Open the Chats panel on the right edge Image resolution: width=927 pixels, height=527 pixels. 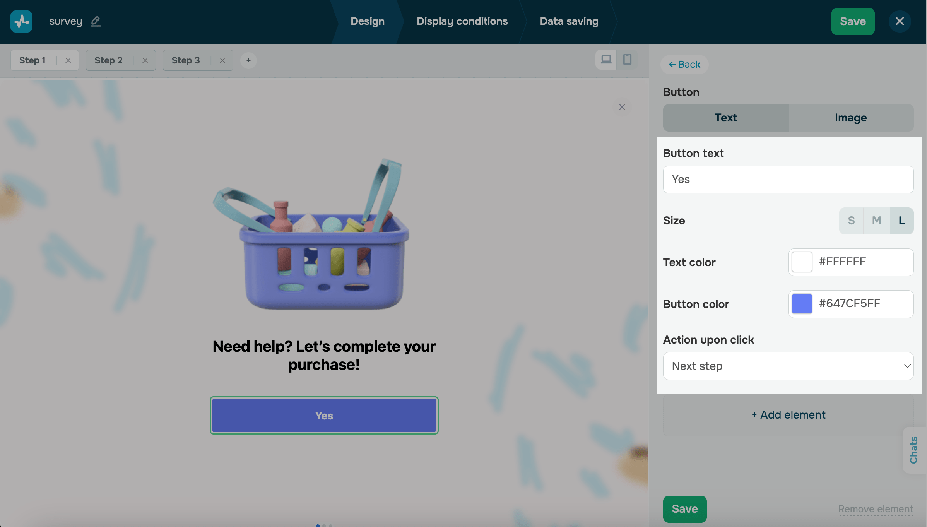coord(914,450)
